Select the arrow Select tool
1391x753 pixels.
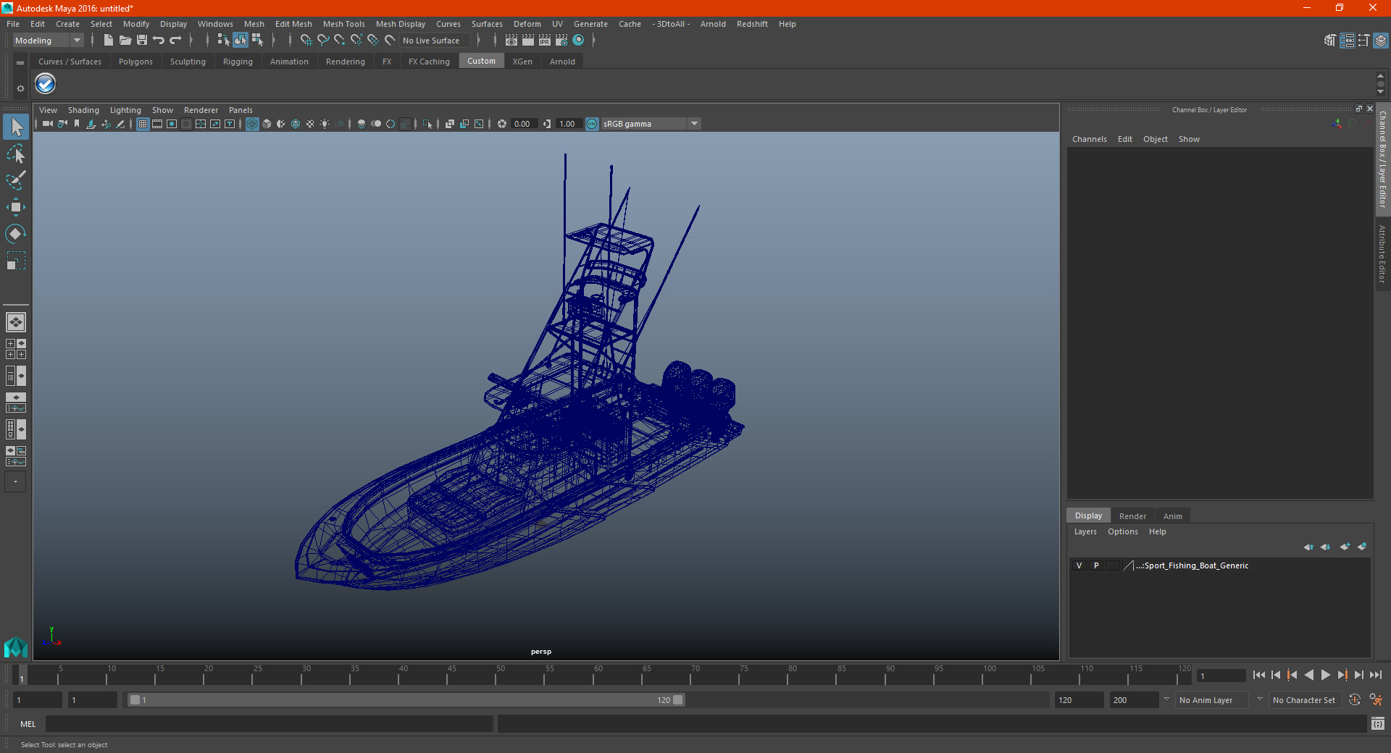click(16, 127)
